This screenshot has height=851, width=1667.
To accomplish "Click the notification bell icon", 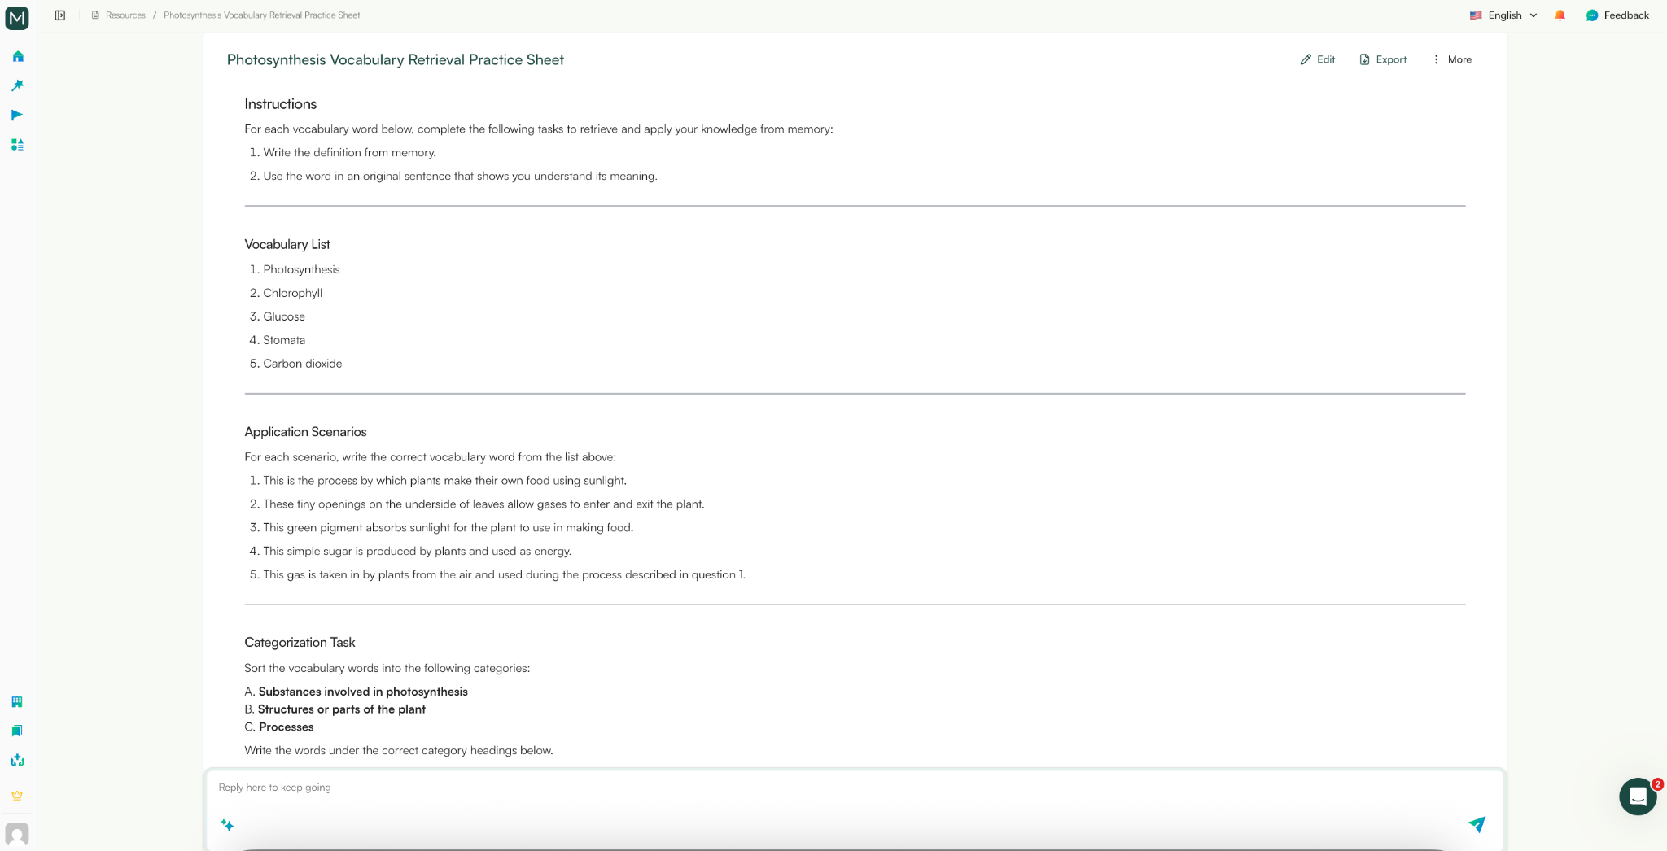I will pos(1560,15).
